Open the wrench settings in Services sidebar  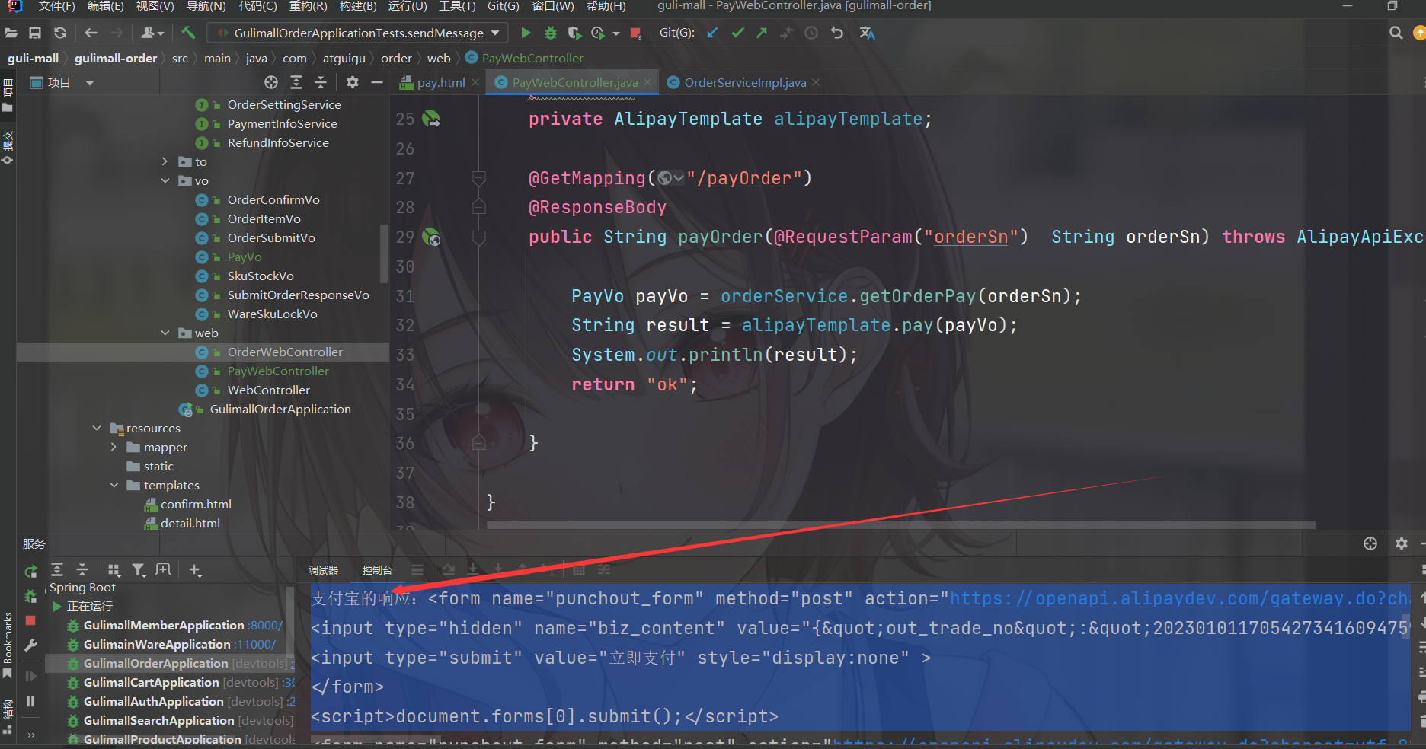(30, 645)
